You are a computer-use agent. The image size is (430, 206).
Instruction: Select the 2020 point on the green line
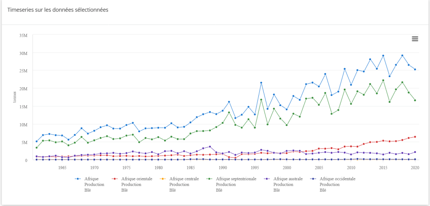415,100
